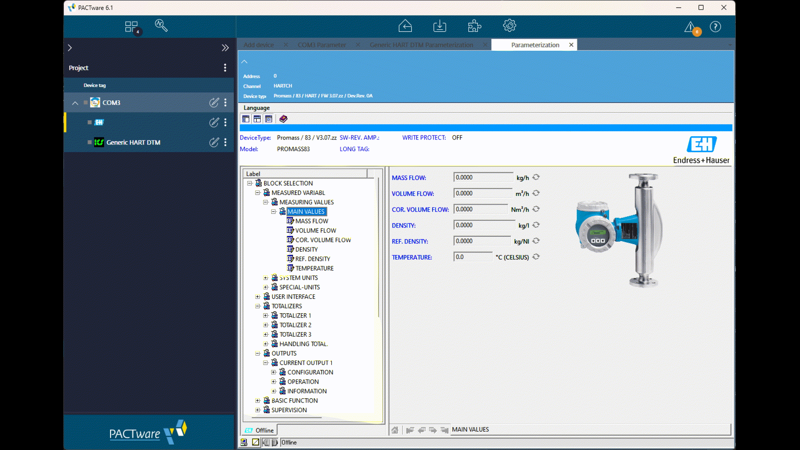Jump to first page navigation arrow

(410, 430)
